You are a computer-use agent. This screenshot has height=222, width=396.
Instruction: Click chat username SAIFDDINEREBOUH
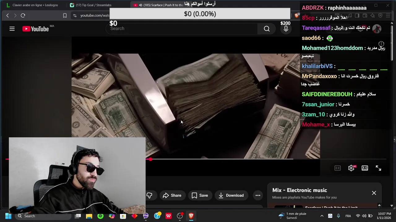327,94
